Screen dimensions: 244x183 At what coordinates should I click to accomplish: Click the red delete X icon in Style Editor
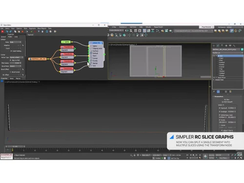[x=22, y=32]
